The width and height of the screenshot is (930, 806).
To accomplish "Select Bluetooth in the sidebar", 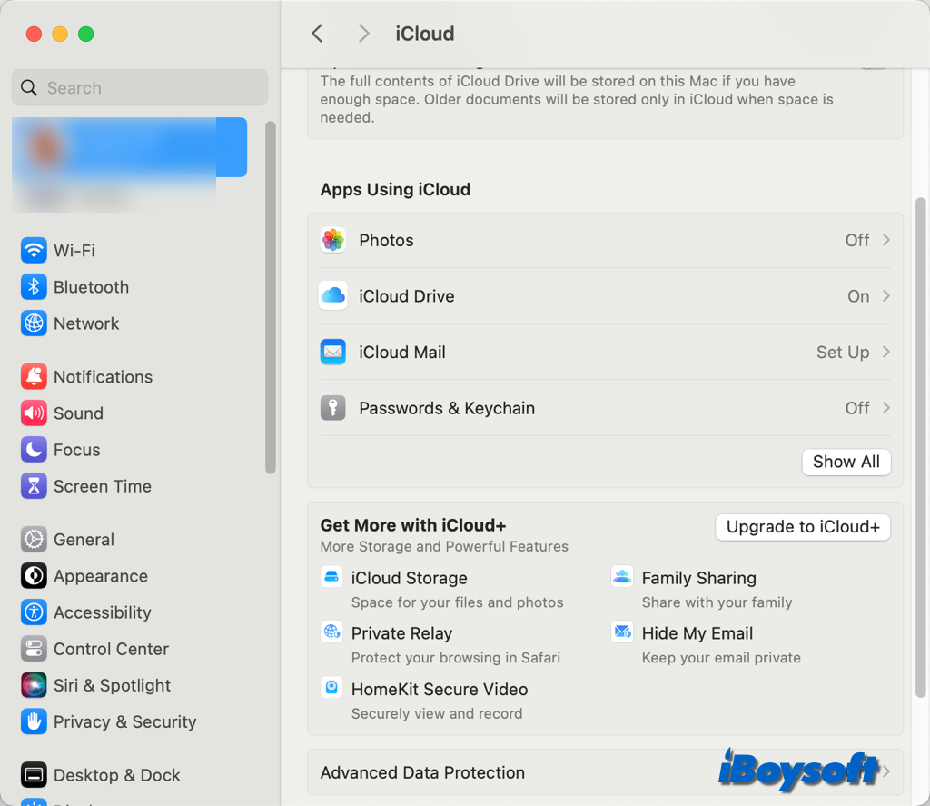I will (92, 287).
